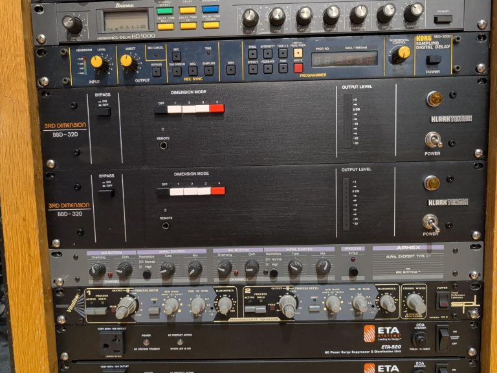Flip the SPL Vitalizer Power rocker switch

(x=443, y=300)
